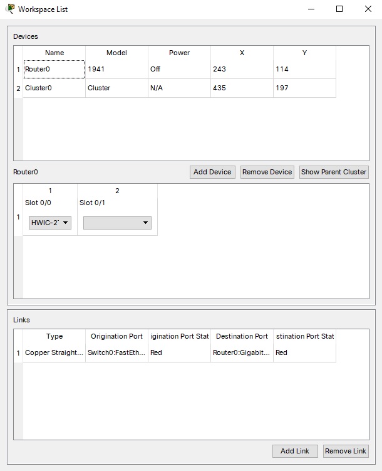Click the Slot 0/0 label
Viewport: 382px width, 471px height.
coord(38,203)
